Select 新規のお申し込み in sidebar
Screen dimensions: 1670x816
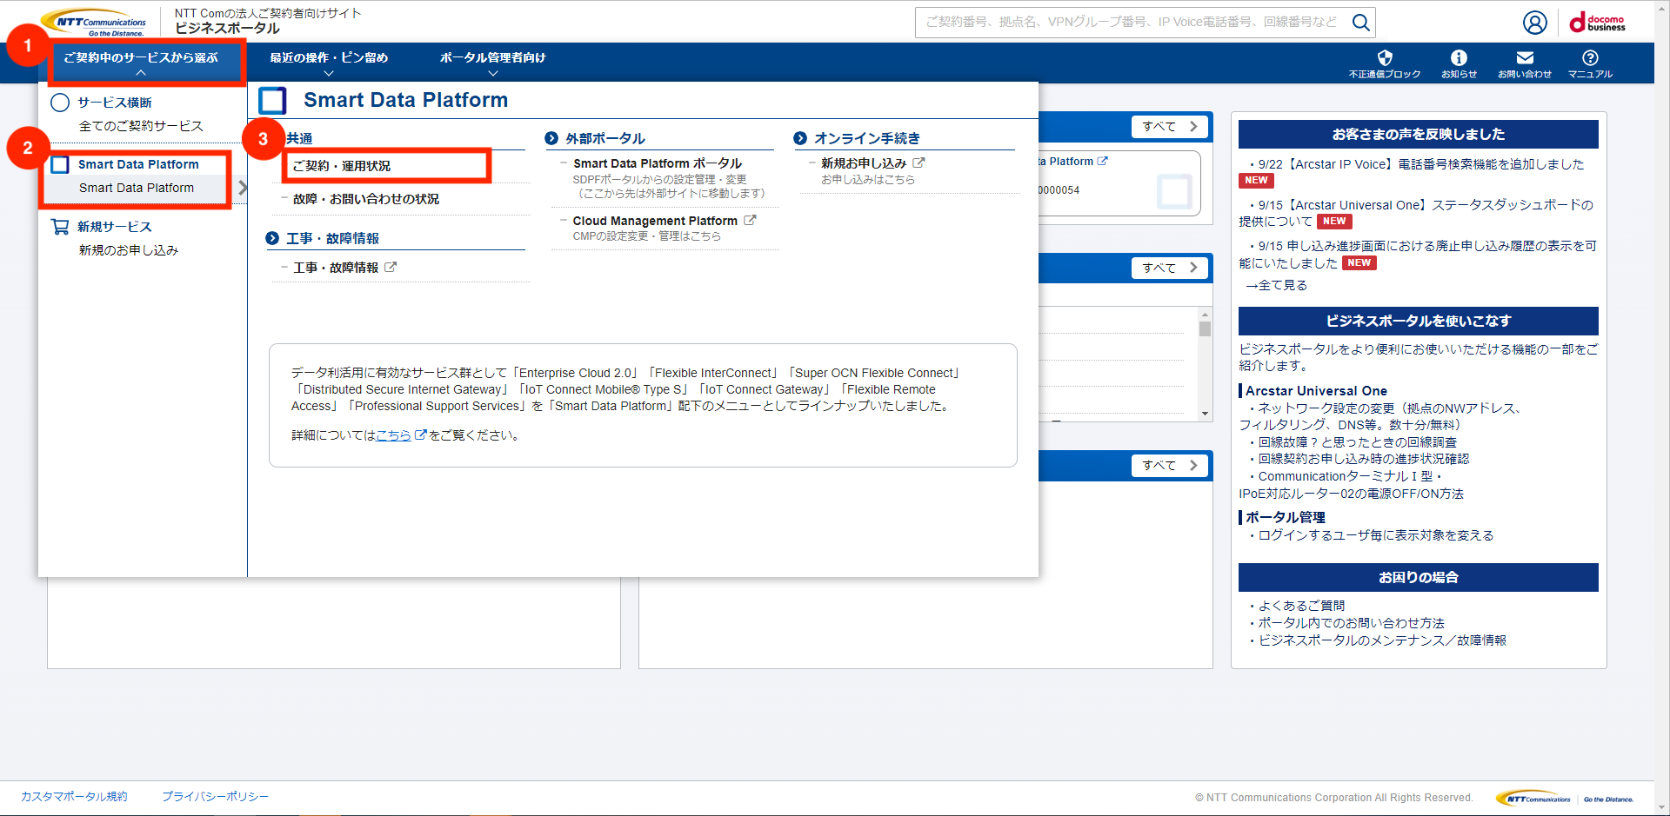[x=129, y=250]
